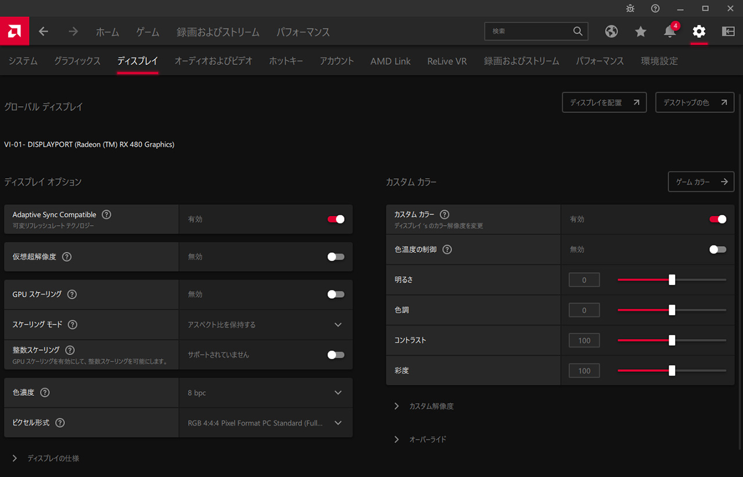Image resolution: width=743 pixels, height=477 pixels.
Task: Click 彩度 value box
Action: 584,370
